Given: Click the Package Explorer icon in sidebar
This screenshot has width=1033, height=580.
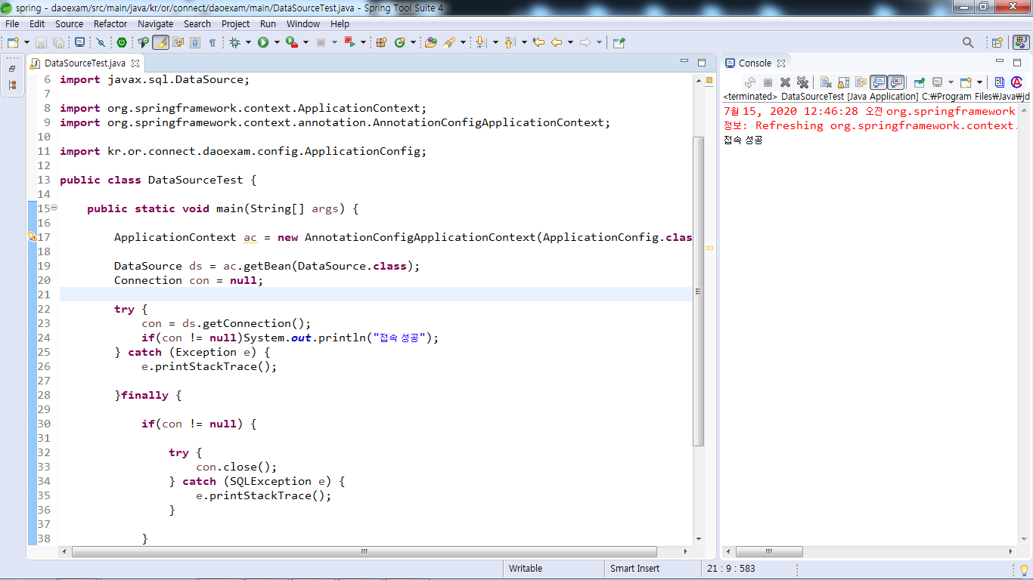Looking at the screenshot, I should [x=12, y=85].
